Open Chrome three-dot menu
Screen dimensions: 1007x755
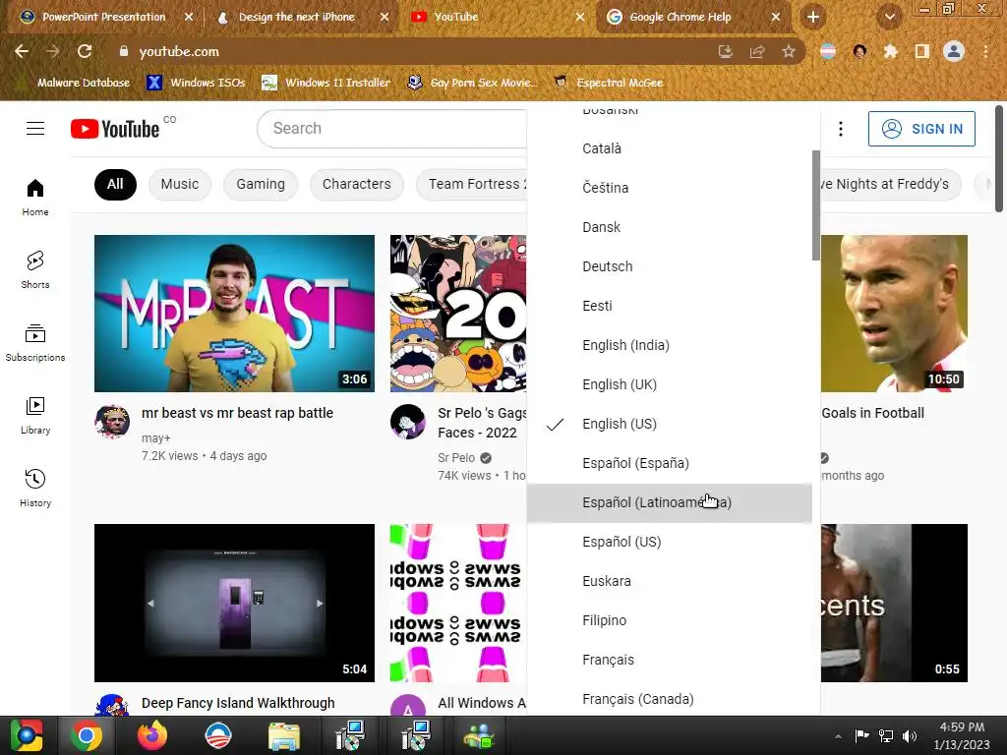985,51
